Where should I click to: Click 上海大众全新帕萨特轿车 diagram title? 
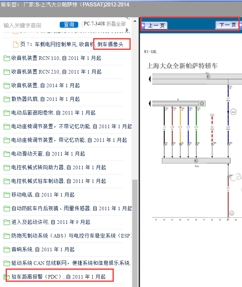[x=182, y=66]
